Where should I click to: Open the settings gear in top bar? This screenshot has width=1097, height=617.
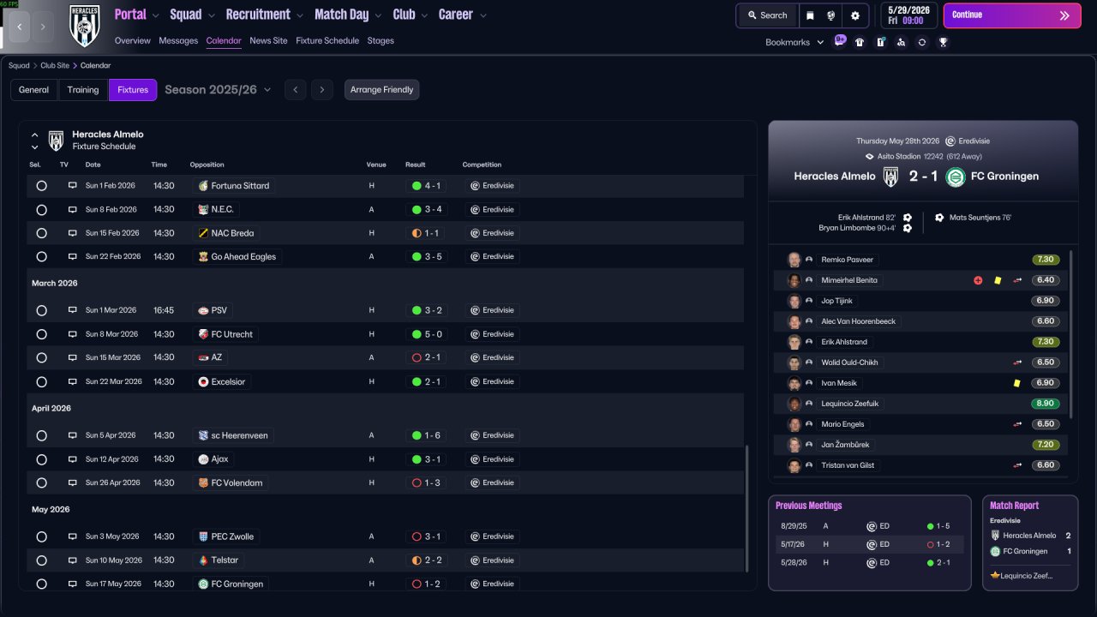point(854,15)
